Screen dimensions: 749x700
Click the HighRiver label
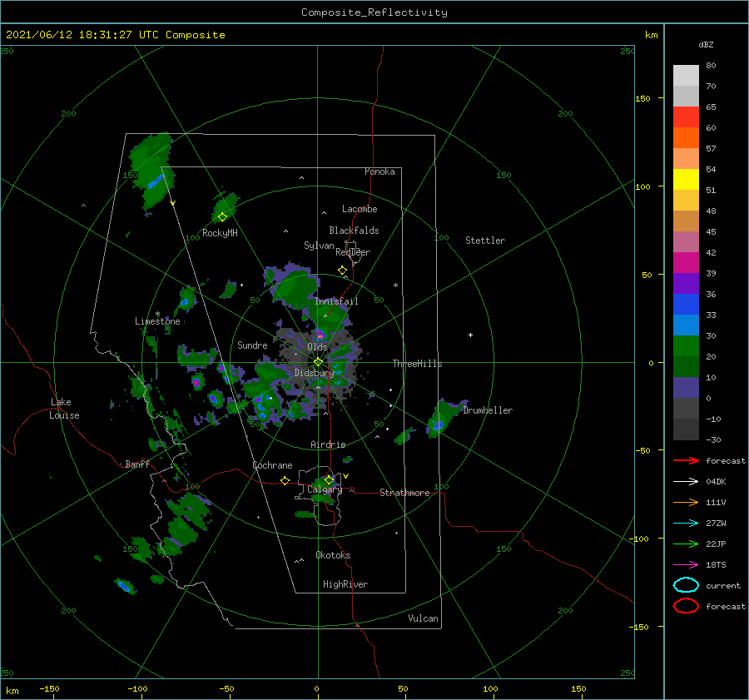coord(345,584)
